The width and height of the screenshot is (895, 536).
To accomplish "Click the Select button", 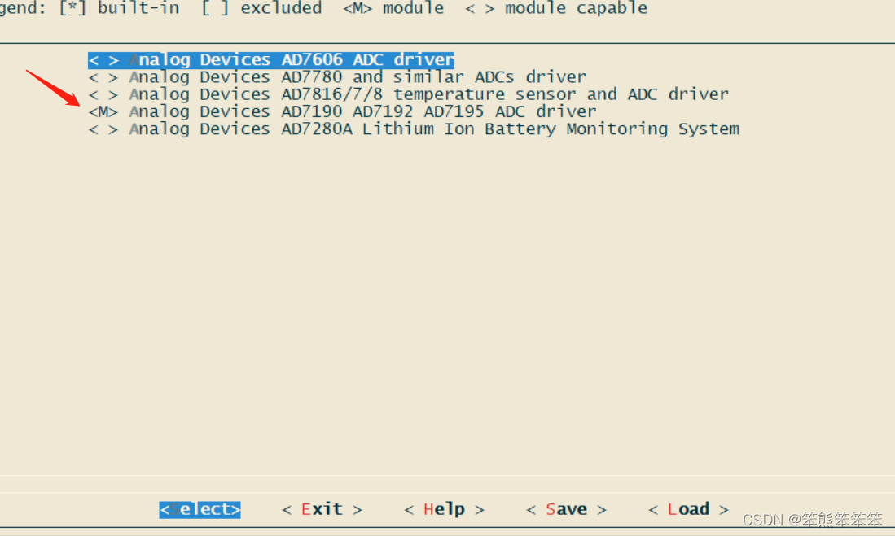I will [200, 509].
